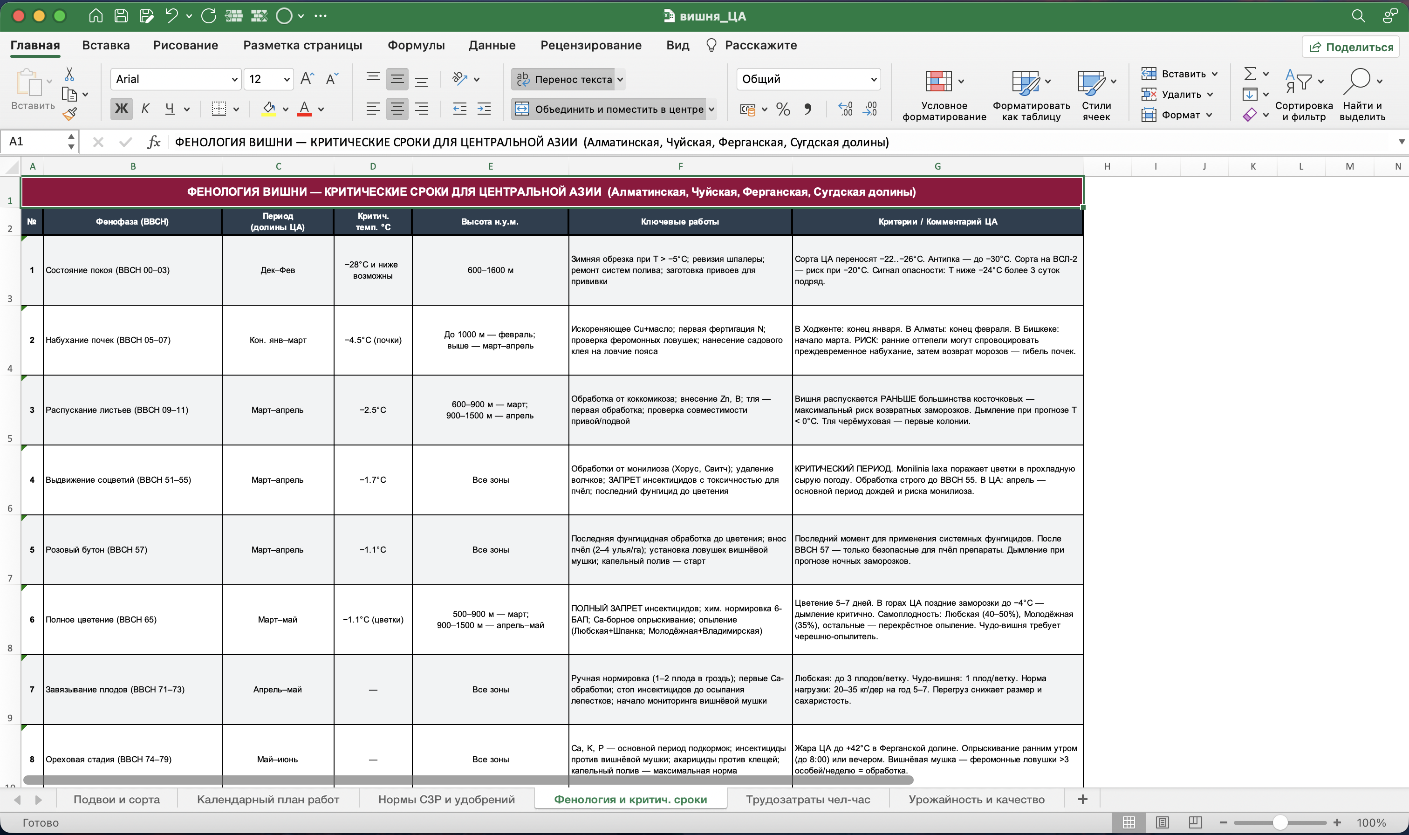Screen dimensions: 1409x835
Task: Click the AutoSum sigma icon
Action: (x=1250, y=74)
